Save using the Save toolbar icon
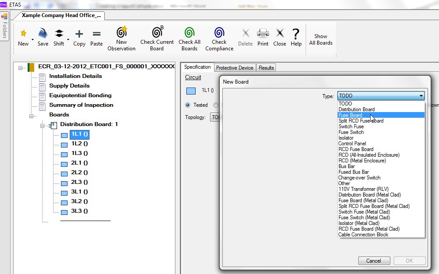439x274 pixels. click(x=43, y=33)
